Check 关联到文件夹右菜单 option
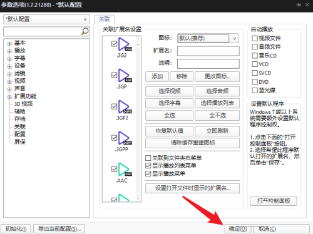Image resolution: width=313 pixels, height=234 pixels. pos(148,158)
